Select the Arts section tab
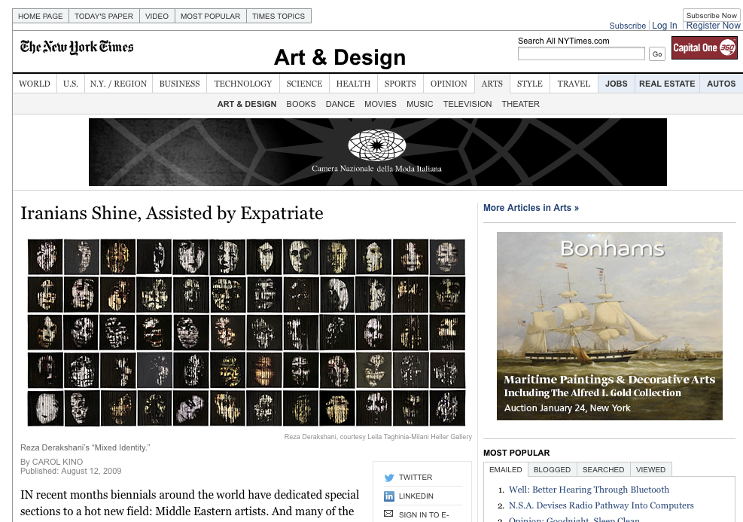 pos(492,84)
